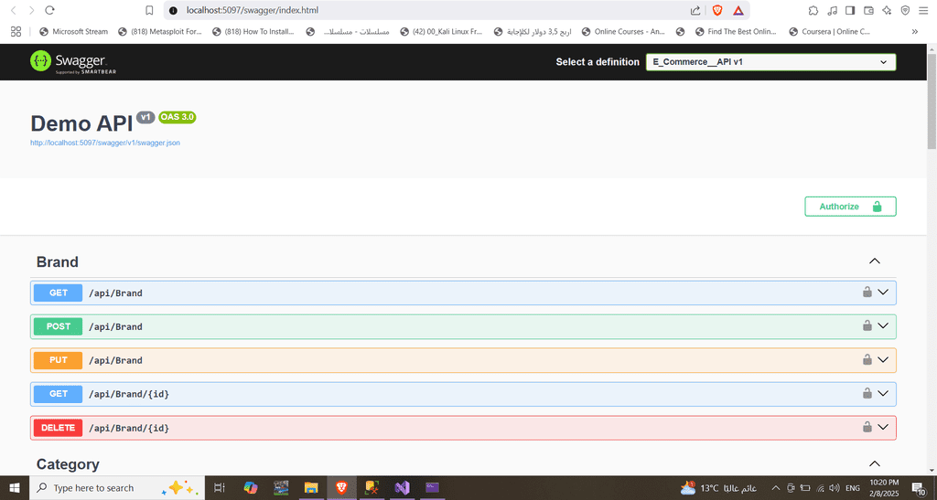Open Metasploit For... bookmark
Image resolution: width=937 pixels, height=500 pixels.
(160, 32)
